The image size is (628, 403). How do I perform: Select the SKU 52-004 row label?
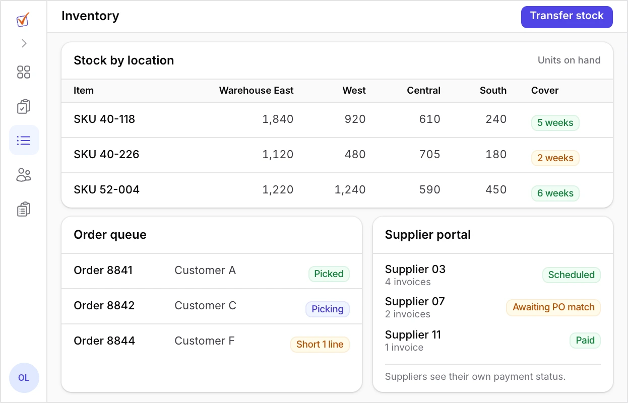point(106,190)
